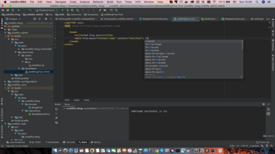Click the pin tab icon in Build panel
Image resolution: width=275 pixels, height=154 pixels.
[56, 118]
